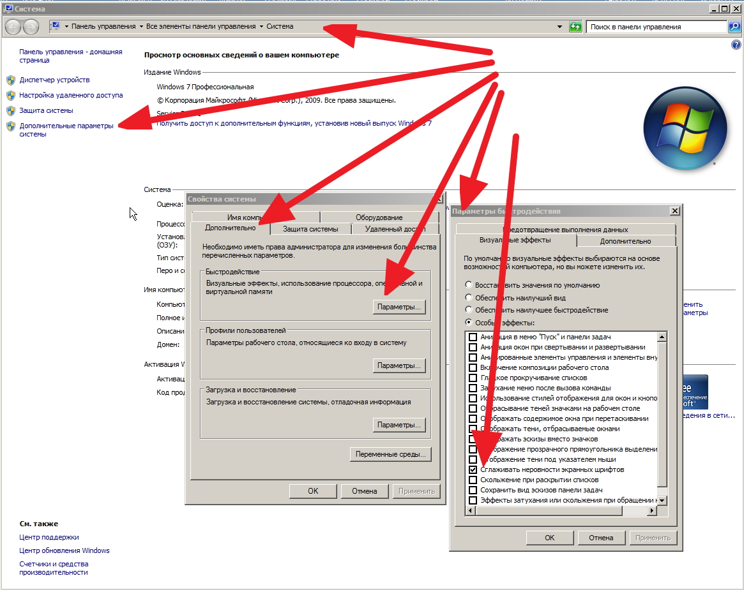Open Защита системы tab in Свойства системы
Screen dimensions: 744x590
pos(310,229)
